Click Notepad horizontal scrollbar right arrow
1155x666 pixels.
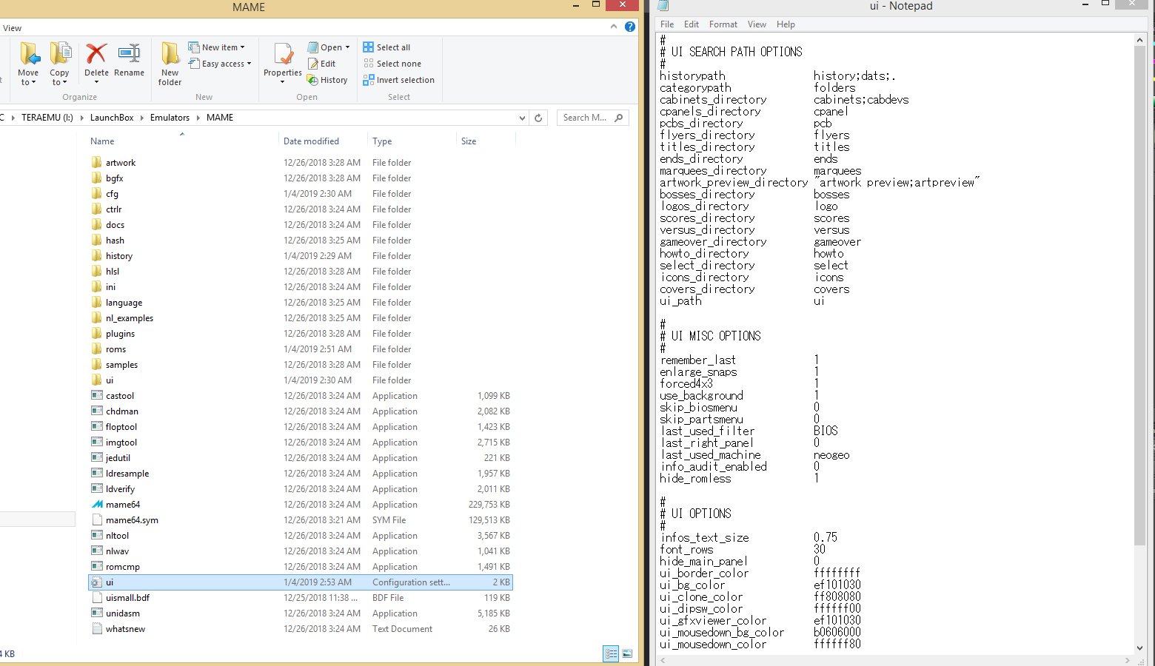[x=1128, y=659]
